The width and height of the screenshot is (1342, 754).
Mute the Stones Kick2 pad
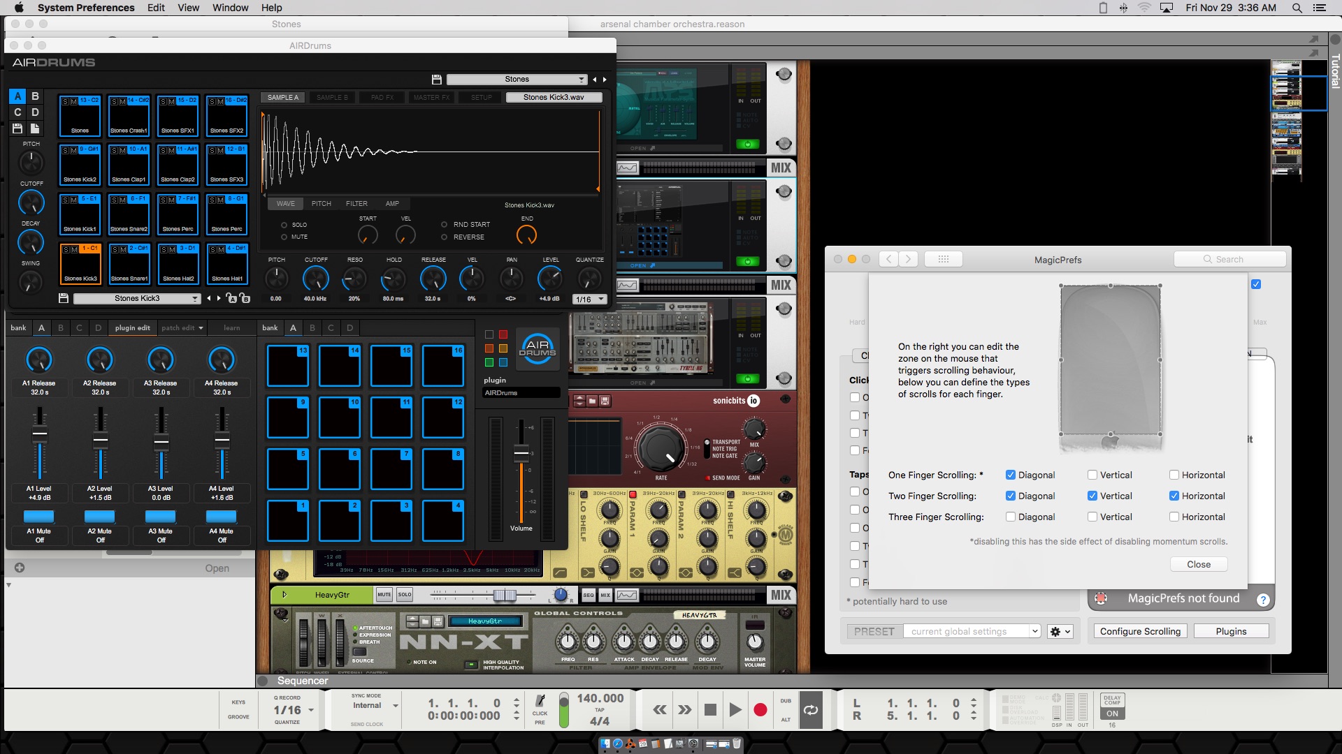click(x=74, y=150)
